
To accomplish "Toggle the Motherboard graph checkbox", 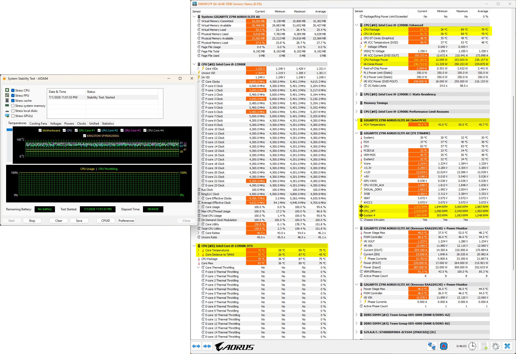I will click(40, 130).
